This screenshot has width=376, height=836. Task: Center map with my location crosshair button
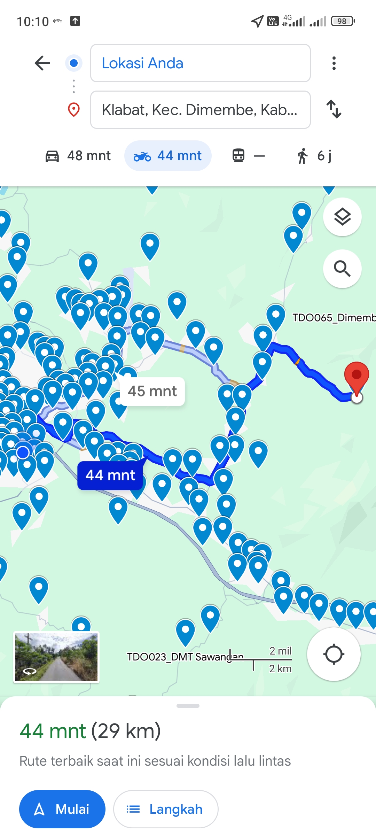[334, 654]
